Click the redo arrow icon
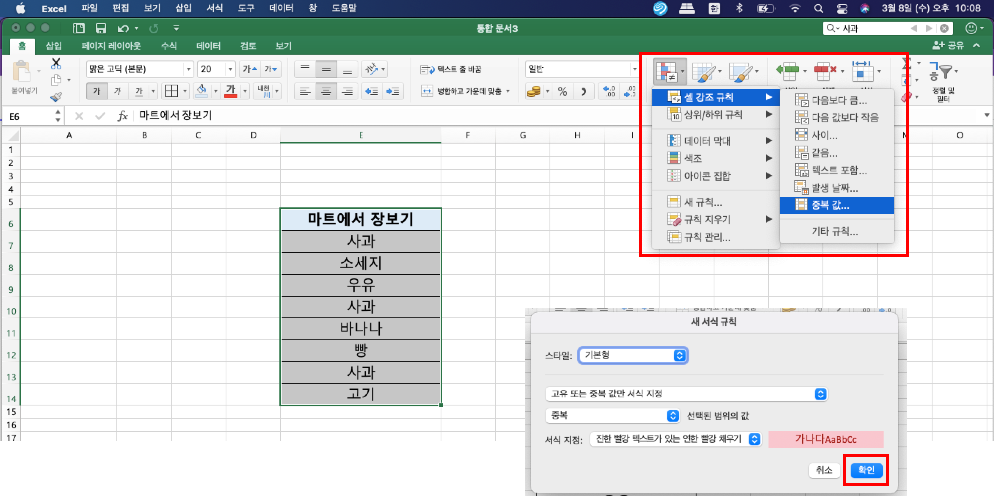This screenshot has height=496, width=994. pos(154,28)
